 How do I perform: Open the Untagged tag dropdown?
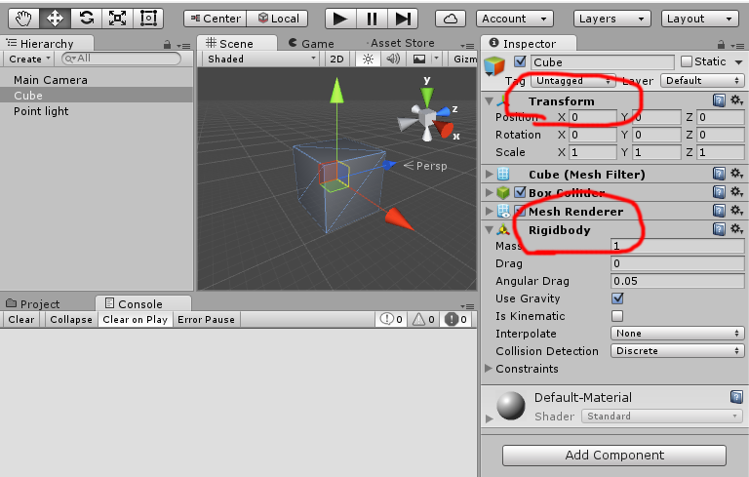point(572,80)
